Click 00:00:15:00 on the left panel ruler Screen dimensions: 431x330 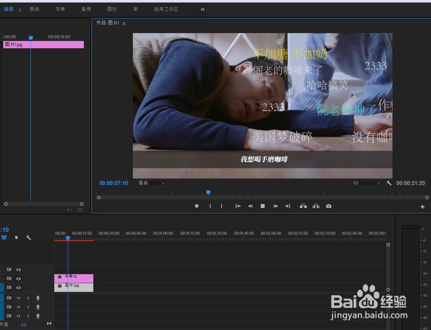coord(59,37)
